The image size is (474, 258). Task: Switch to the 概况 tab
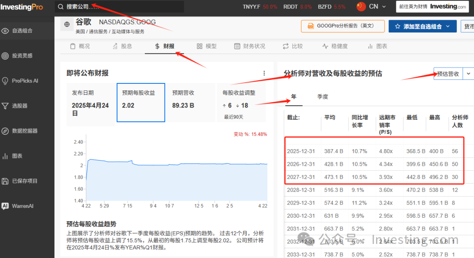pyautogui.click(x=80, y=46)
